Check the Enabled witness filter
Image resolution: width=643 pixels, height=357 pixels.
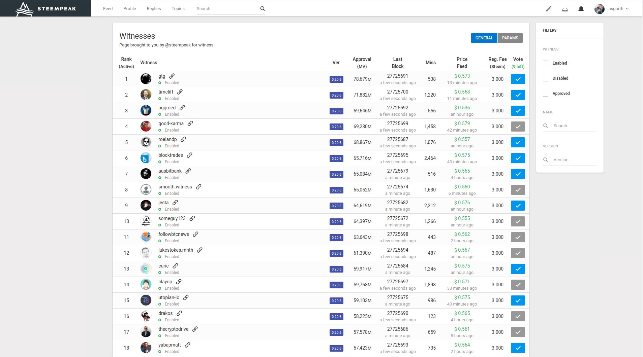click(x=546, y=63)
